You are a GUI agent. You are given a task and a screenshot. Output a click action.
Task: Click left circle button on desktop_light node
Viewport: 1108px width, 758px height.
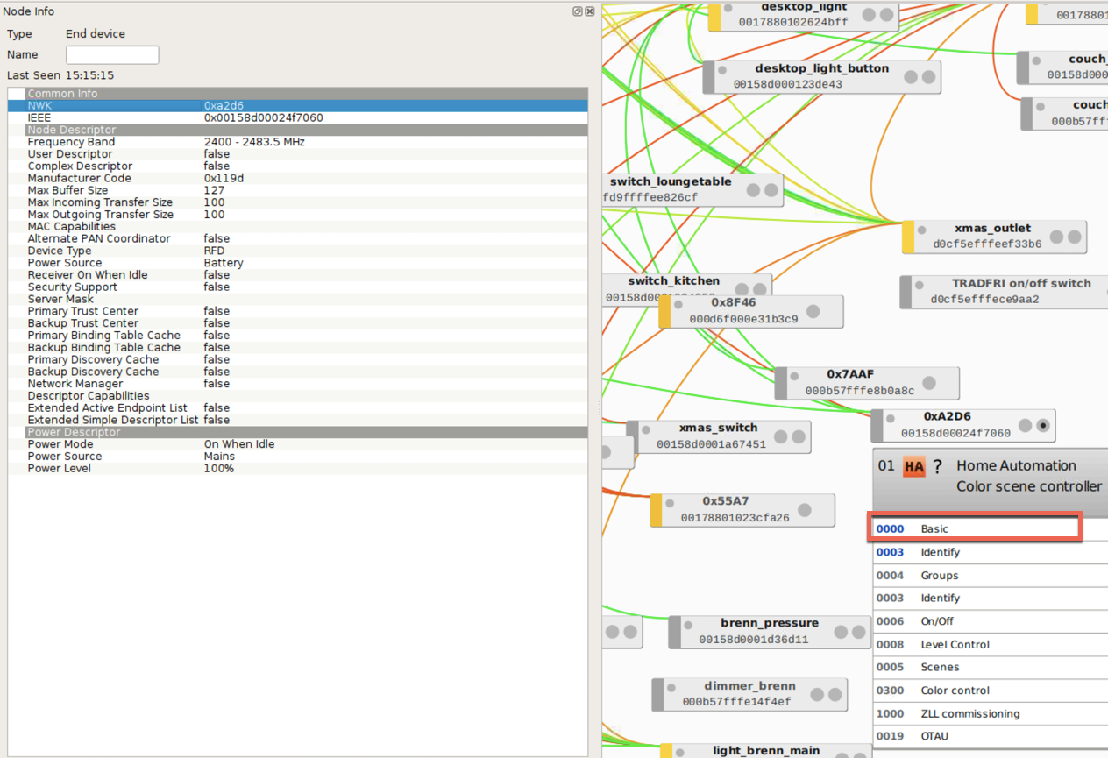(869, 14)
